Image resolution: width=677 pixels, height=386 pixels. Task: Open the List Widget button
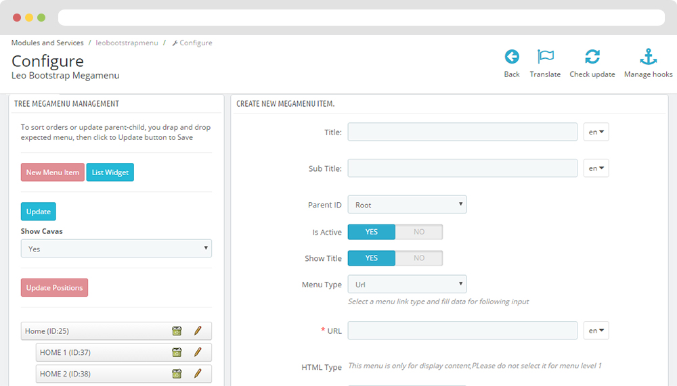[110, 172]
